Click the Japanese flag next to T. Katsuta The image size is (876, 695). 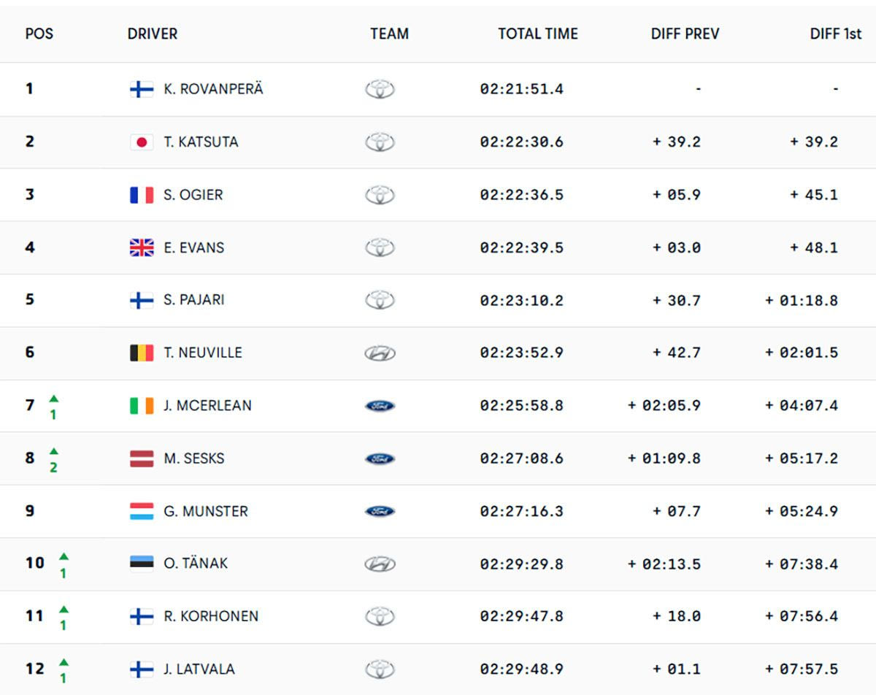(142, 142)
